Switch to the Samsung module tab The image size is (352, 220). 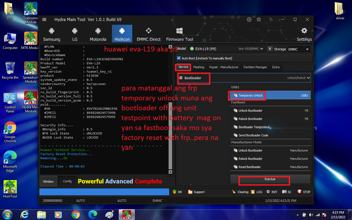(x=52, y=34)
